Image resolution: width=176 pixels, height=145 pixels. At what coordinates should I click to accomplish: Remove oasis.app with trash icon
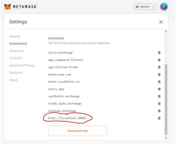tap(159, 89)
